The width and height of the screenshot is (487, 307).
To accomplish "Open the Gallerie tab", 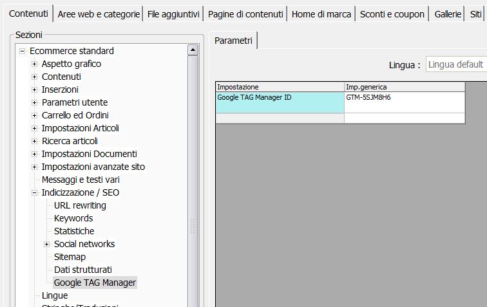I will tap(448, 14).
